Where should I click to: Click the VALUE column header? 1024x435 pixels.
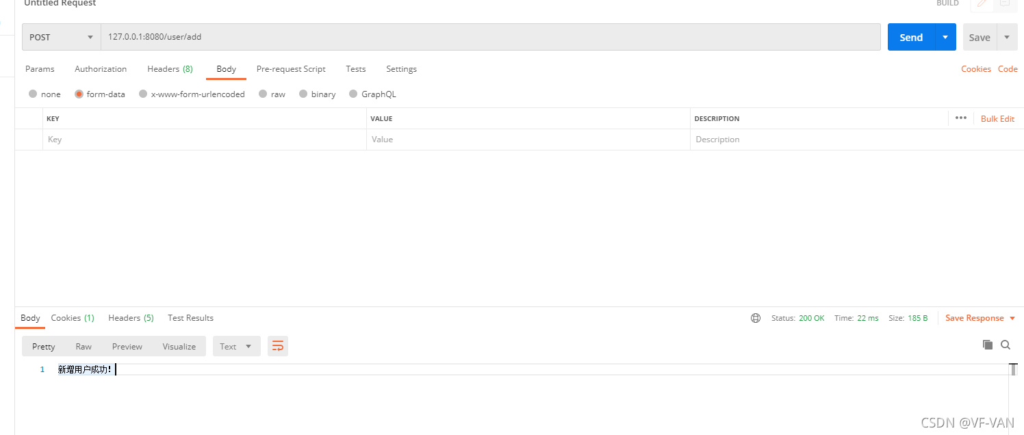click(x=381, y=118)
